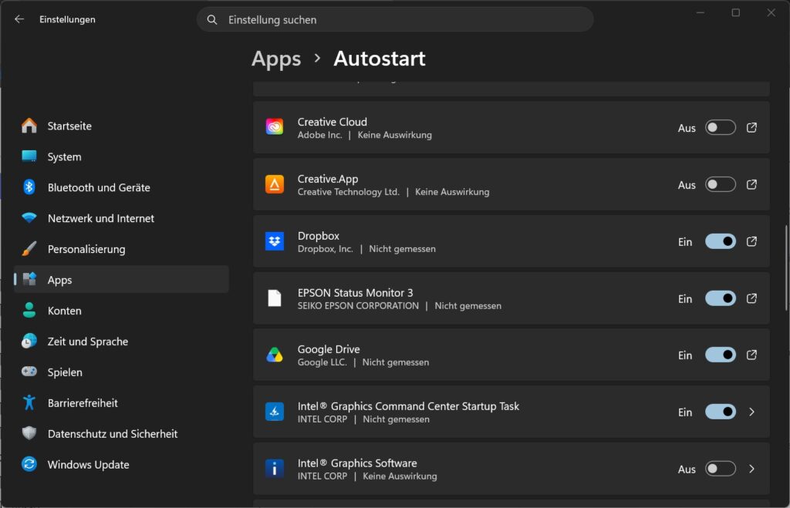Viewport: 790px width, 508px height.
Task: Open System settings category
Action: [121, 156]
